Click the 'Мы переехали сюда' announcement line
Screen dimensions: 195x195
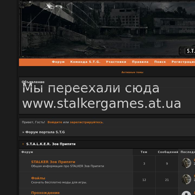(91, 89)
